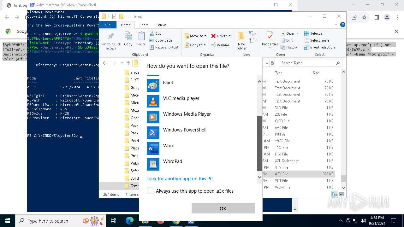Select the WEM File row

point(299,187)
